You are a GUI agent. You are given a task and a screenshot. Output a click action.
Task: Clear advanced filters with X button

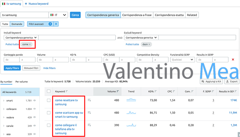coord(56,24)
